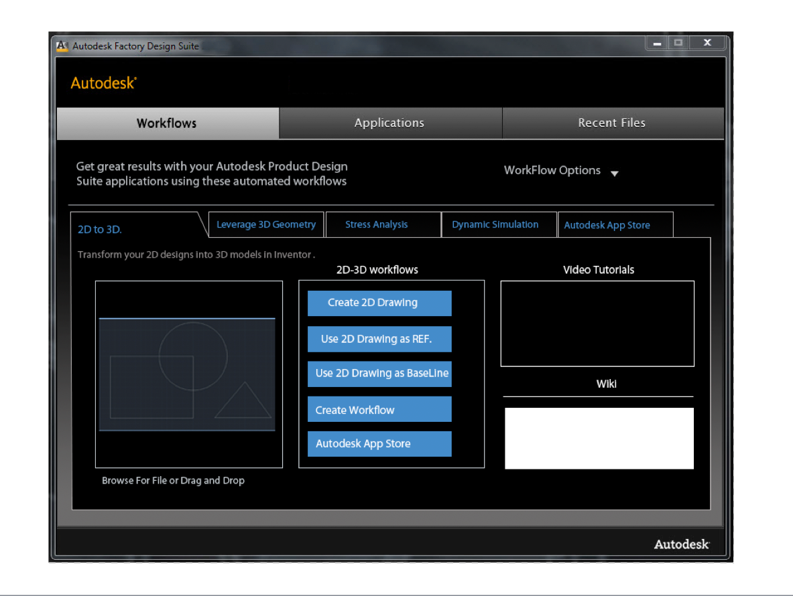This screenshot has height=596, width=793.
Task: Expand the WorkFlow Options dropdown
Action: pyautogui.click(x=561, y=171)
